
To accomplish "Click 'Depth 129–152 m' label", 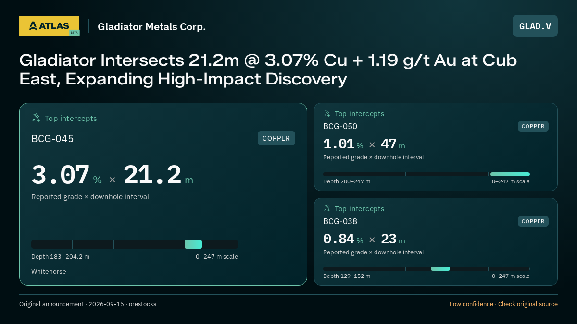I will [x=347, y=276].
